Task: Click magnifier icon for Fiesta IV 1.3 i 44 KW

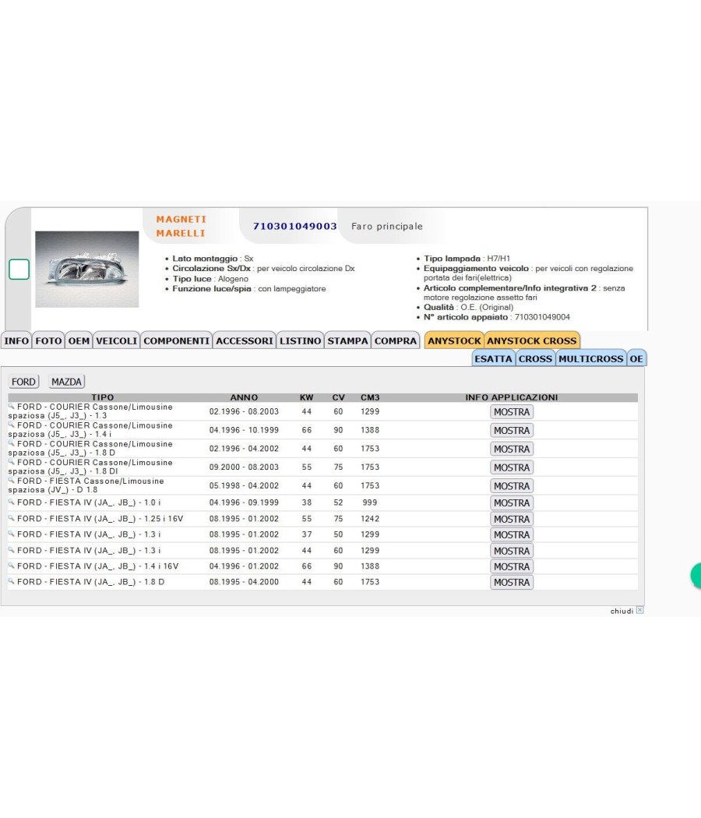Action: (x=12, y=550)
